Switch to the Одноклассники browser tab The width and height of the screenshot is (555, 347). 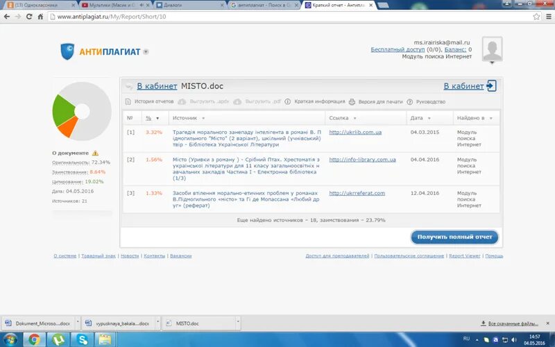pyautogui.click(x=40, y=6)
